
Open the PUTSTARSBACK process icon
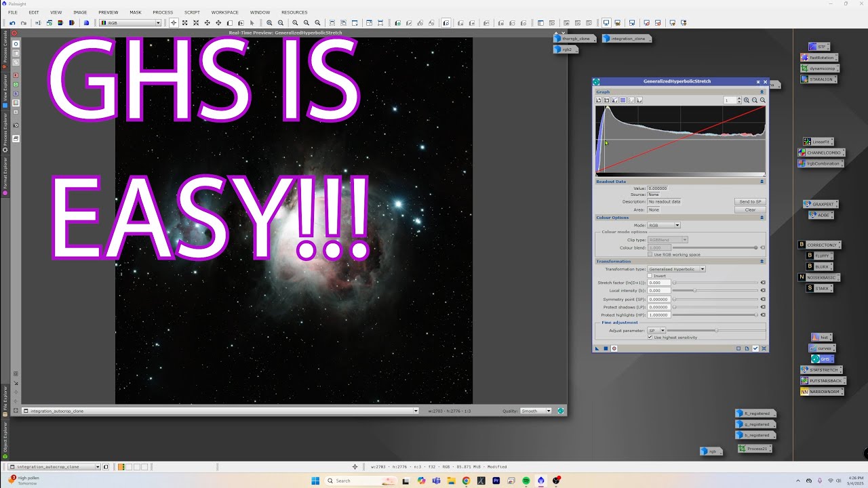(x=823, y=381)
